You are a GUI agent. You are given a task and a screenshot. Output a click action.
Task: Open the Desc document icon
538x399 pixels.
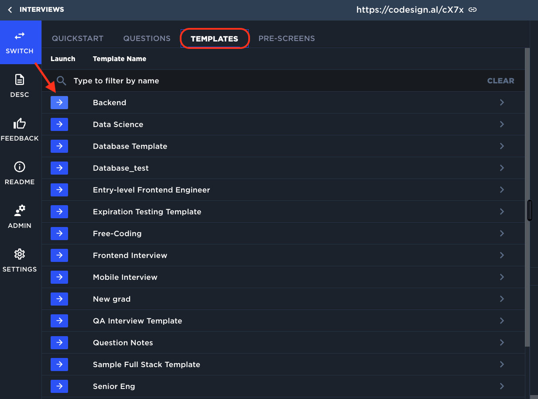[x=20, y=80]
